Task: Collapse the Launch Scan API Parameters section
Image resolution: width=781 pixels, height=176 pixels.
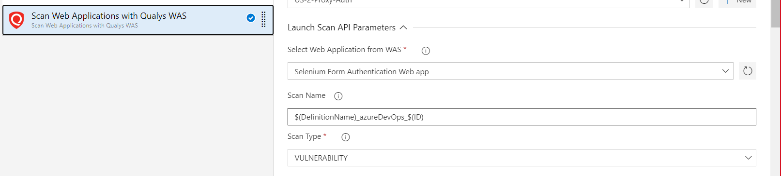Action: click(x=403, y=27)
